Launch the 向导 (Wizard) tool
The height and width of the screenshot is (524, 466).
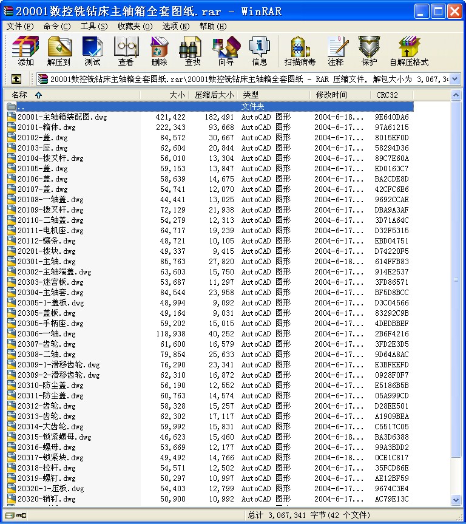click(x=226, y=51)
